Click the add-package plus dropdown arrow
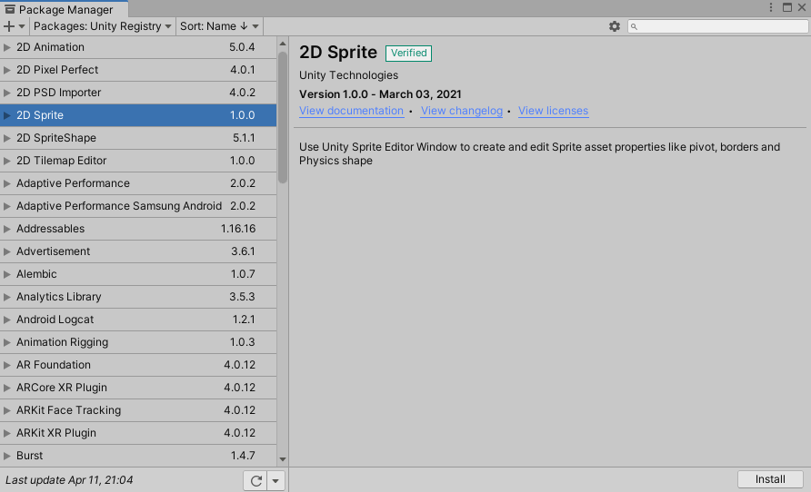 (x=22, y=26)
